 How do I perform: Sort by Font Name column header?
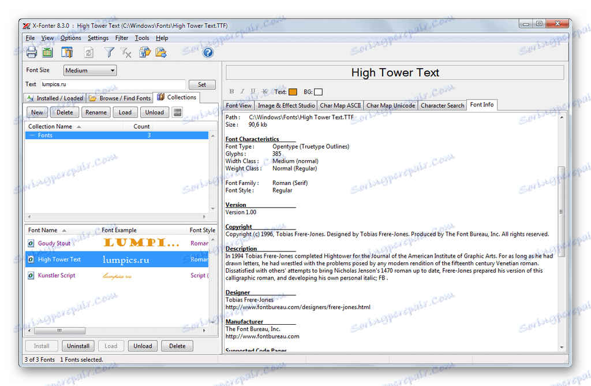click(x=62, y=230)
